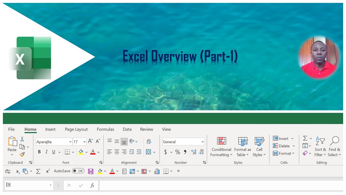Screen dimensions: 346x195
Task: Apply Accounting dollar number format
Action: (165, 152)
